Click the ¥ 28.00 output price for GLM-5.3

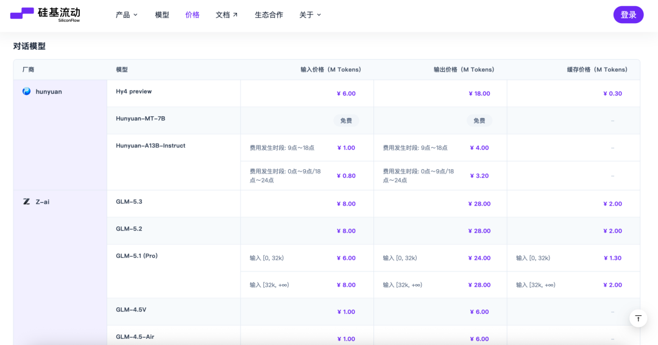[x=479, y=204]
